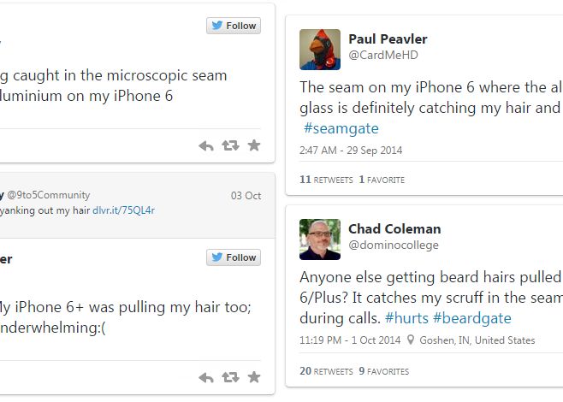
Task: Open the #hurts hashtag link
Action: [x=406, y=318]
